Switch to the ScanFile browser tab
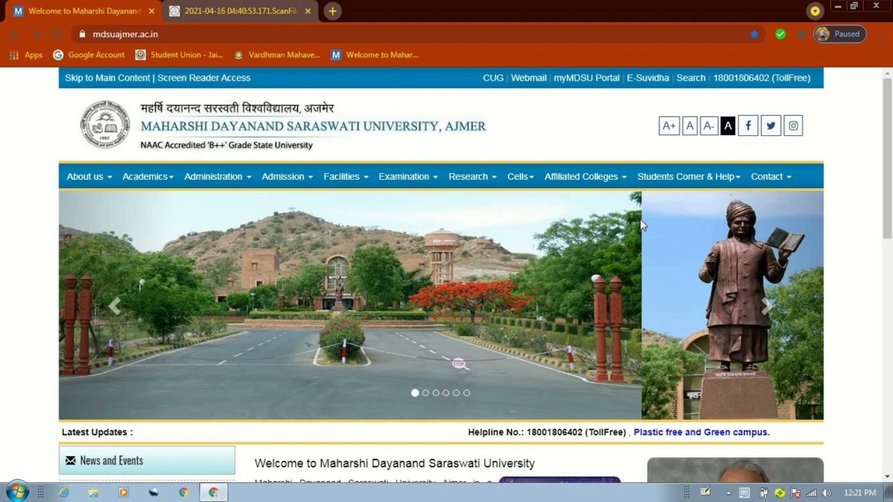 241,11
